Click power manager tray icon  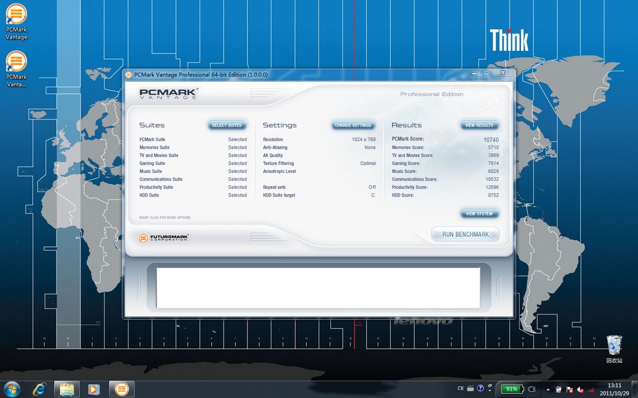(x=559, y=389)
